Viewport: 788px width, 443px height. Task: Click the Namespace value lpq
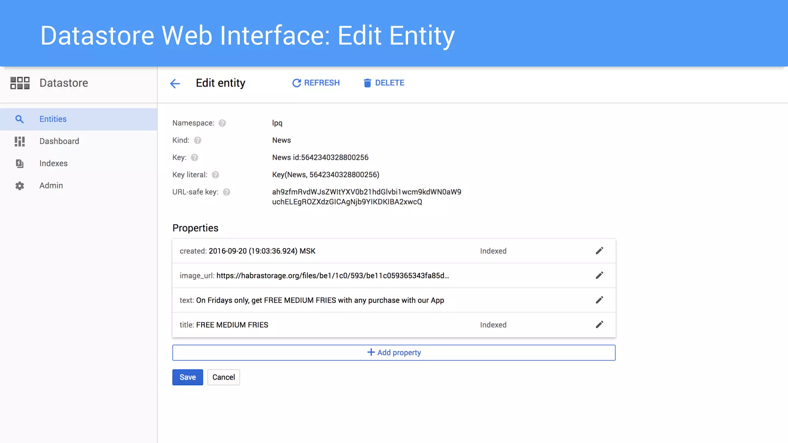click(x=277, y=123)
